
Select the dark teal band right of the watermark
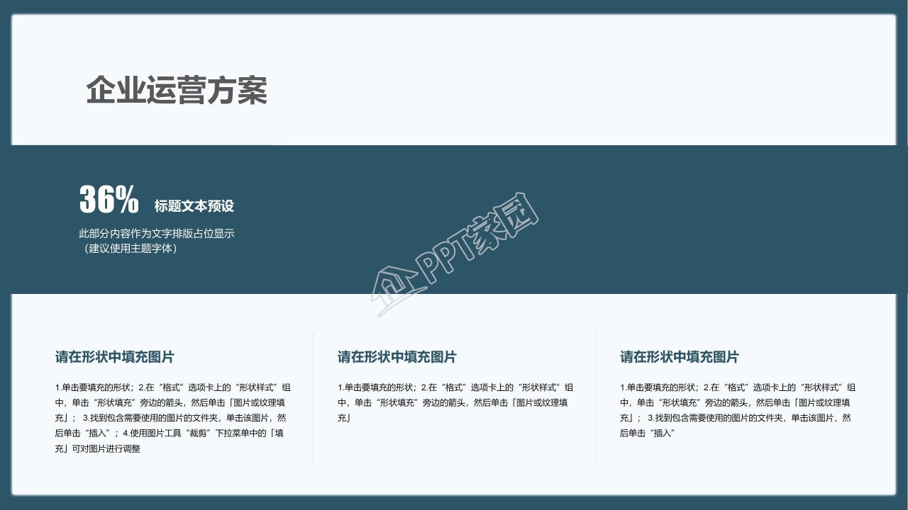tap(709, 220)
